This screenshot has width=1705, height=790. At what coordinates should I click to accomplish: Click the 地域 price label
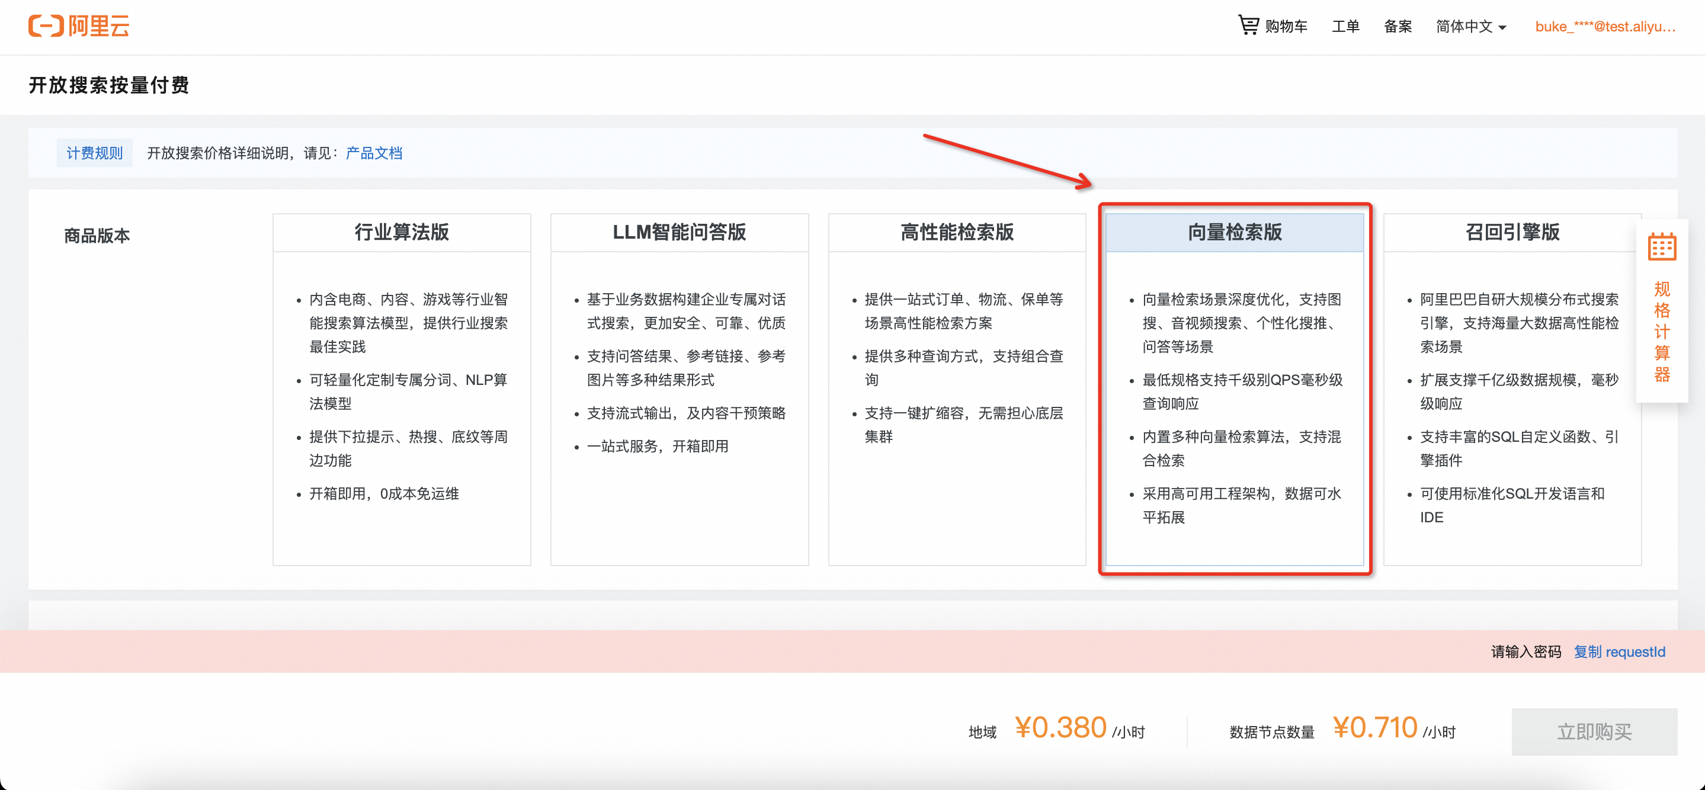point(982,732)
